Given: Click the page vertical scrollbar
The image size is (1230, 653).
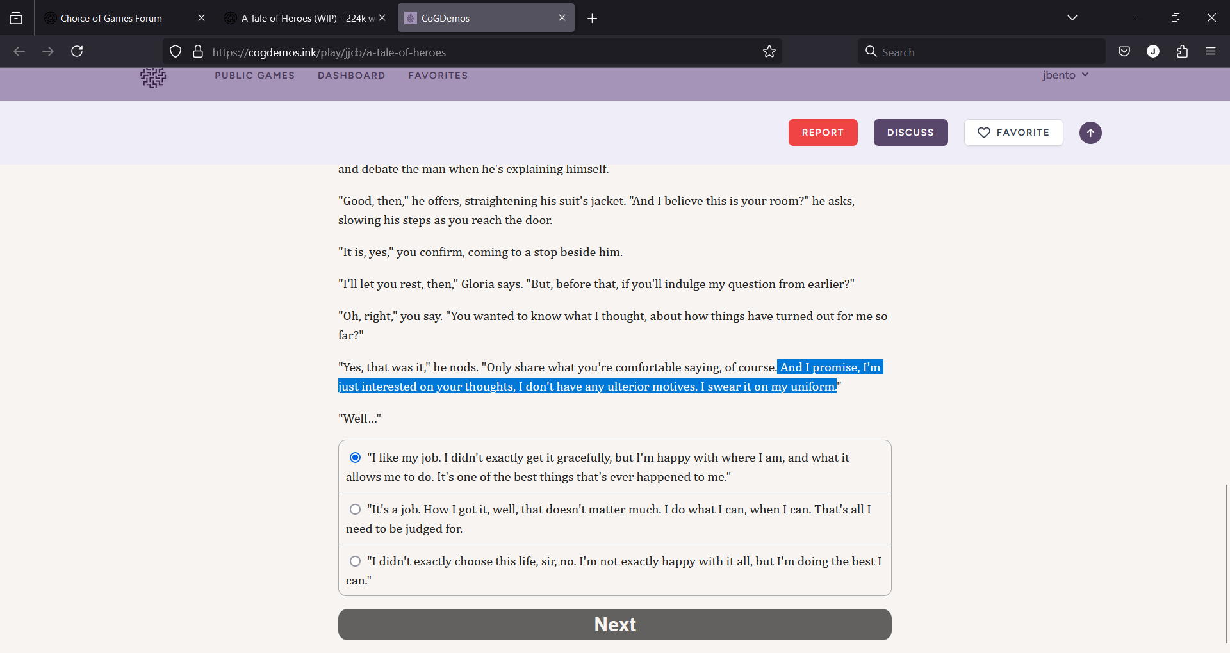Looking at the screenshot, I should tap(1226, 563).
